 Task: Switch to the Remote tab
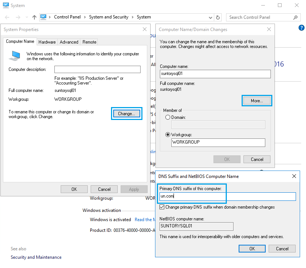point(90,42)
